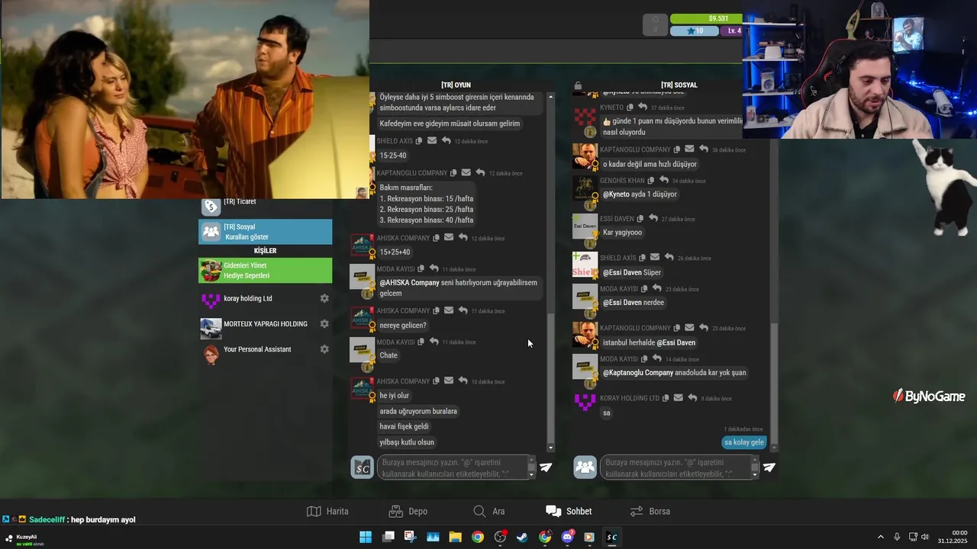Screen dimensions: 977x549
Task: Reply to Kyneto's message in Sosyal chat
Action: pos(643,108)
